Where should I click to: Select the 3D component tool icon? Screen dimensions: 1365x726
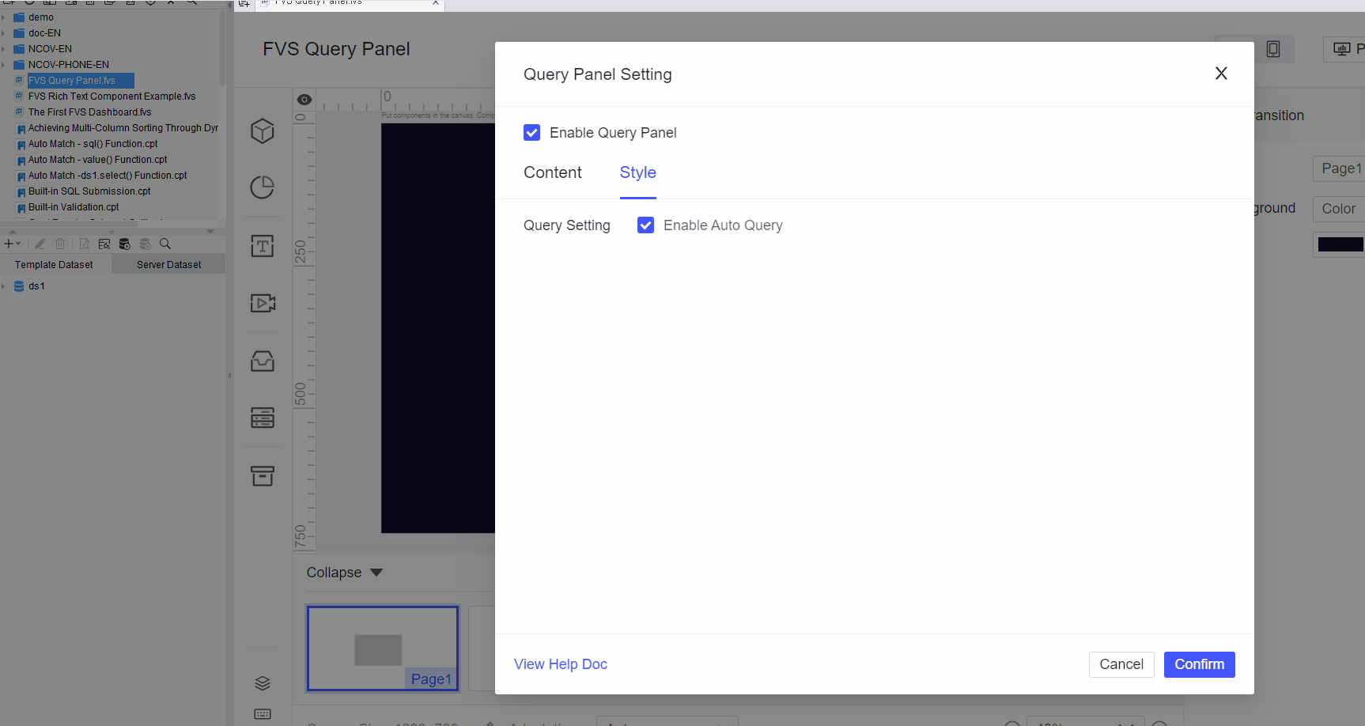click(x=263, y=130)
